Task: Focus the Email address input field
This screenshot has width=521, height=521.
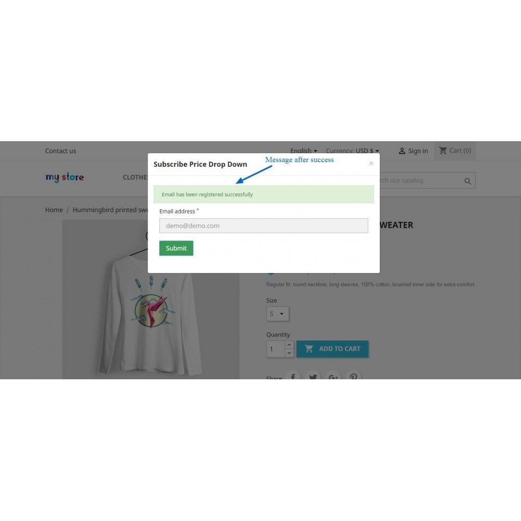Action: pos(264,226)
